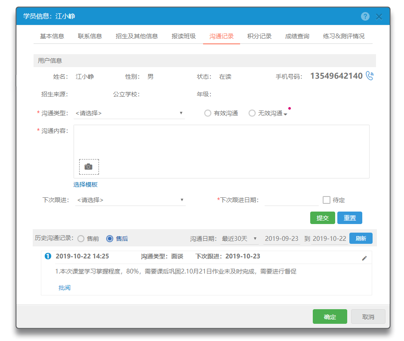Open the 沟通类型 dropdown
Screen dimensions: 404x341
[x=130, y=113]
